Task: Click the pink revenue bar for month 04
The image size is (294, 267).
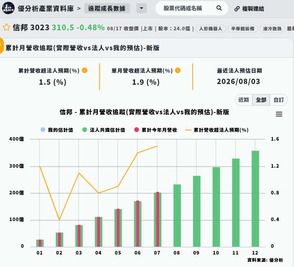Action: [98, 232]
